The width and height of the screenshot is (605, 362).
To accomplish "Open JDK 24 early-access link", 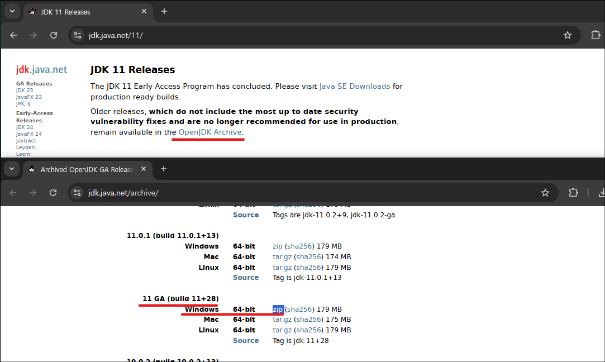I will click(25, 127).
